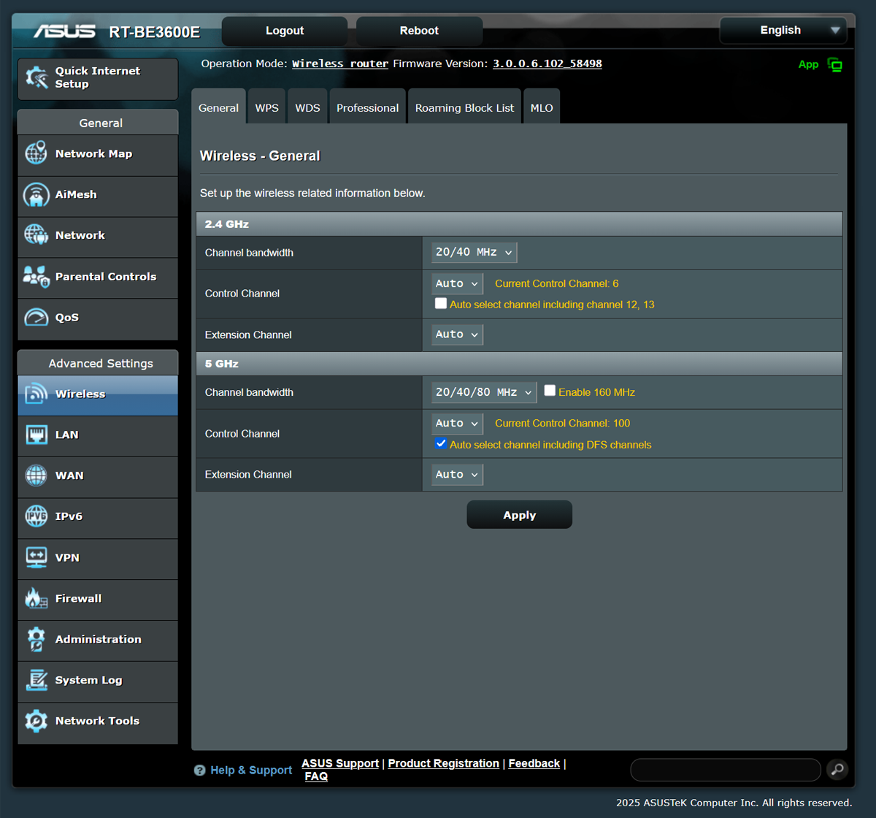Click the '2.4 GHz' section header
This screenshot has width=876, height=818.
click(519, 224)
